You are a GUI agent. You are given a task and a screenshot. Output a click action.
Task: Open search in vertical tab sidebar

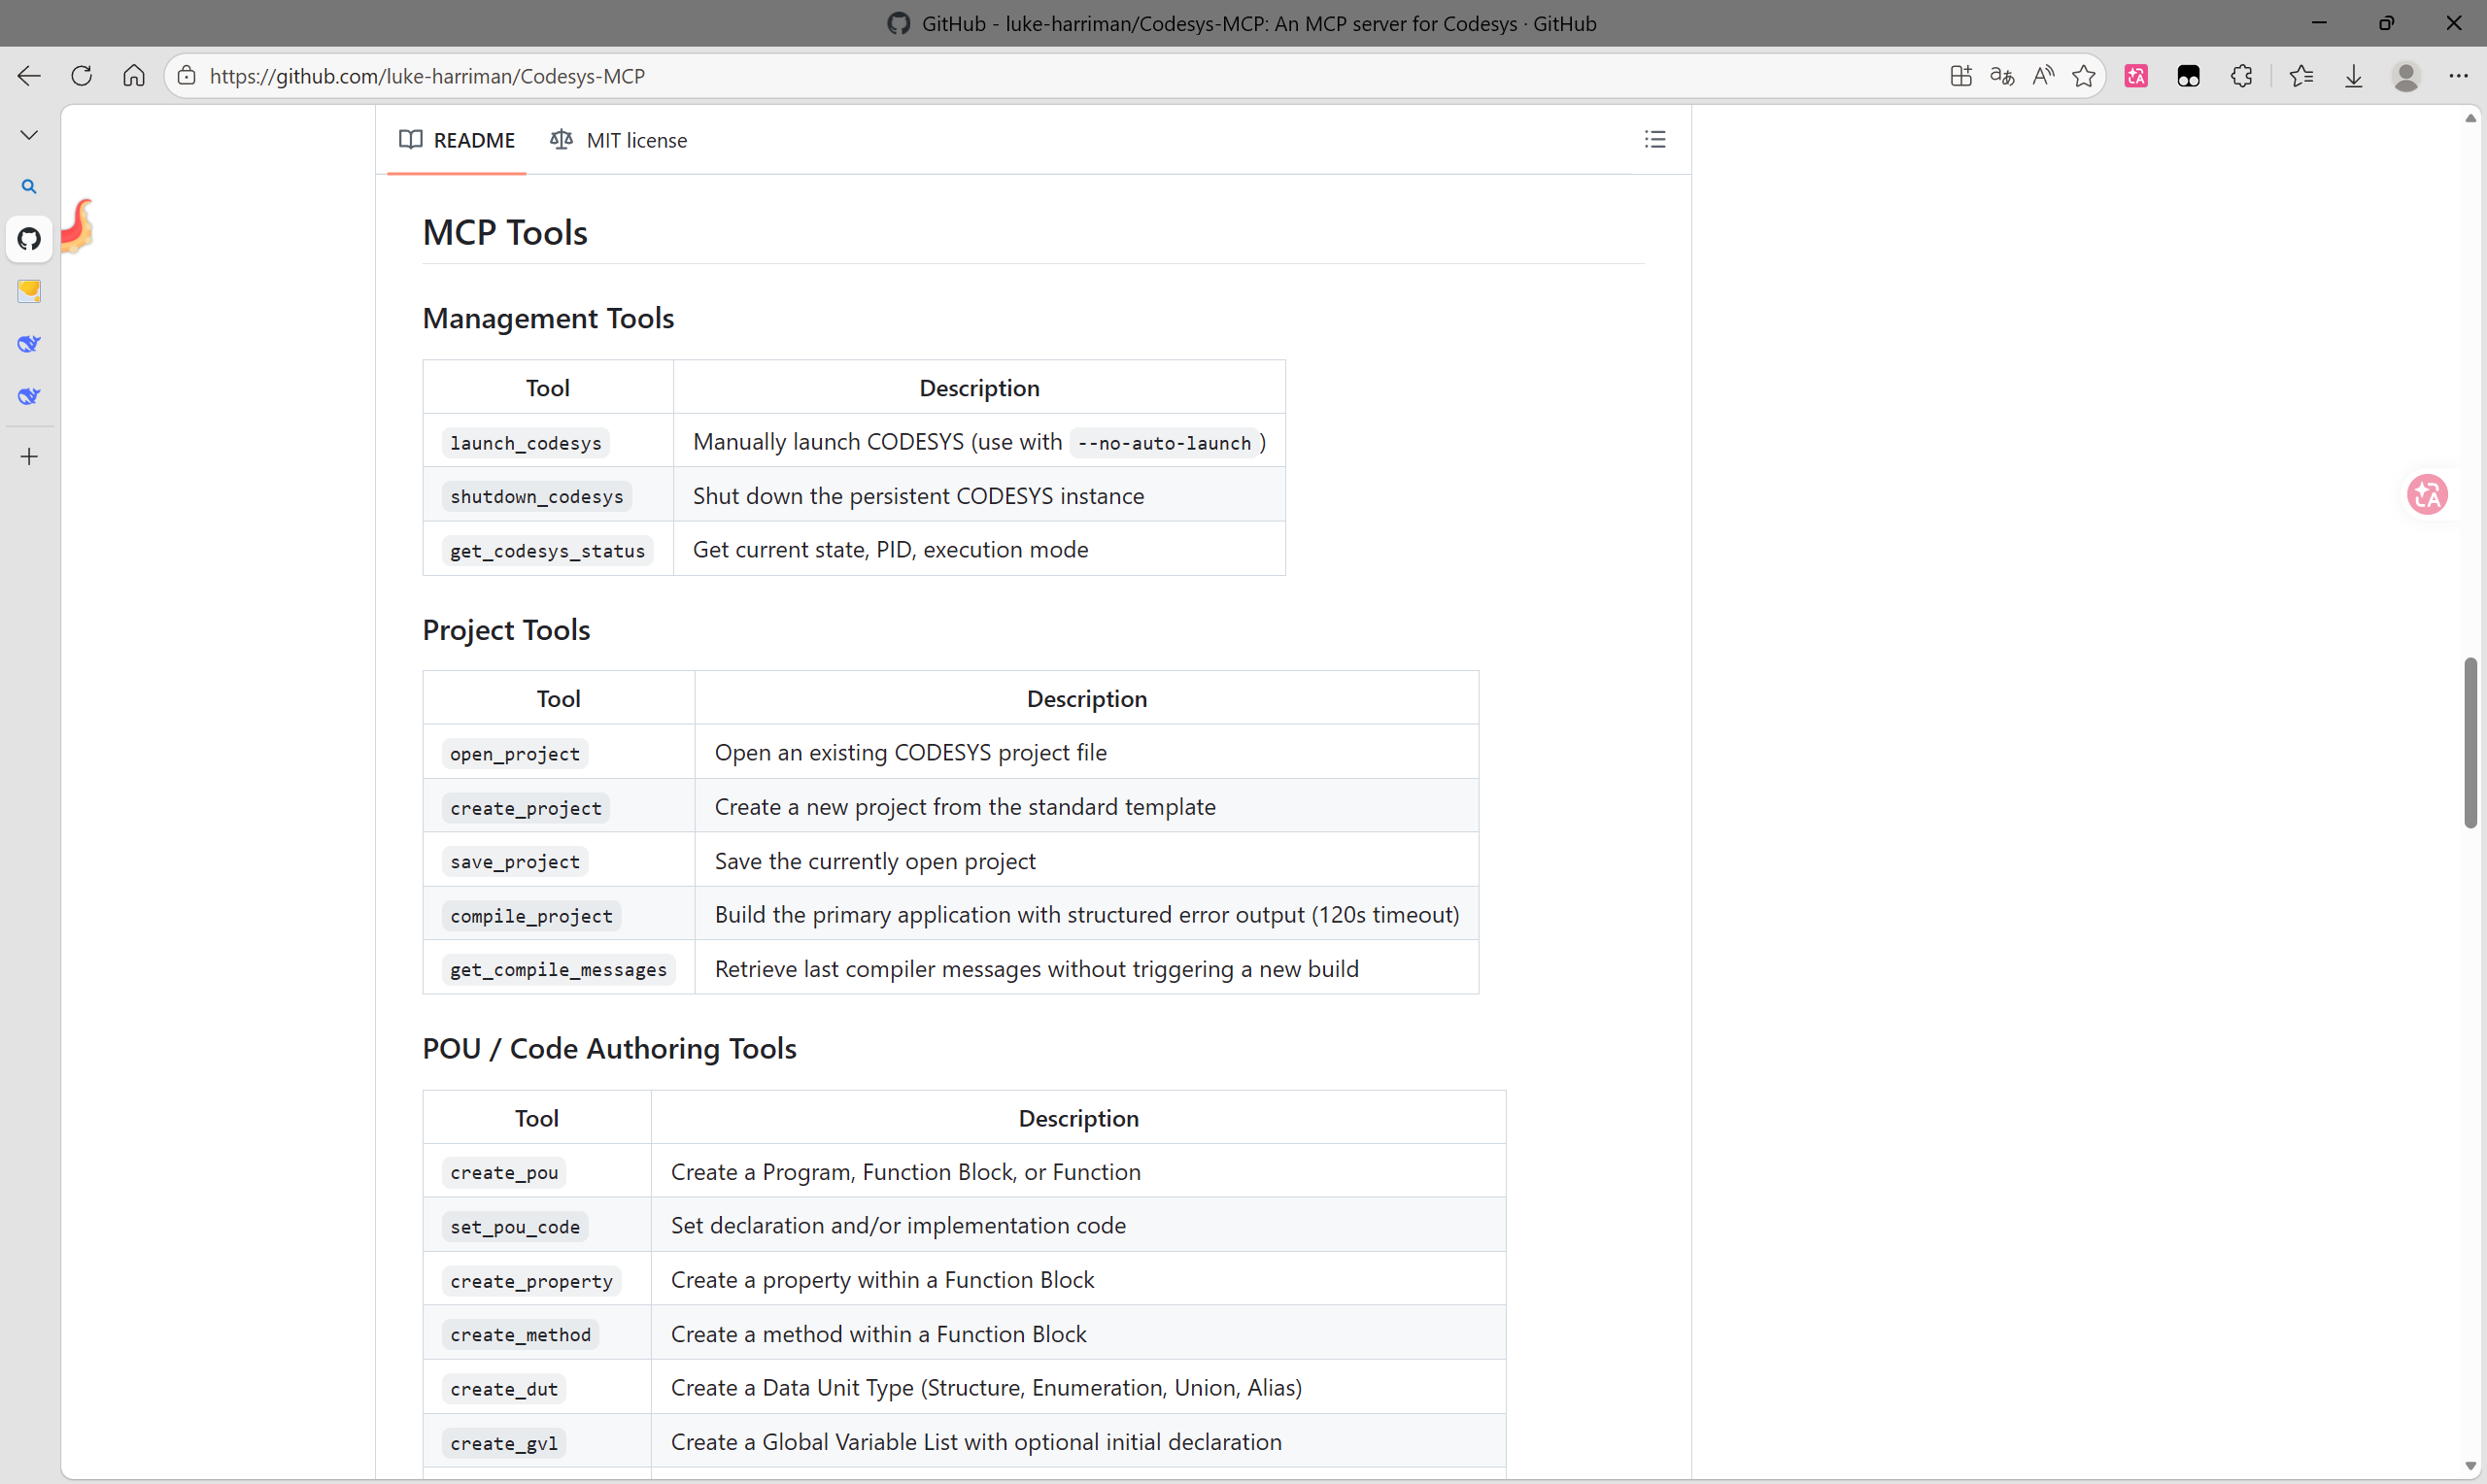(29, 187)
